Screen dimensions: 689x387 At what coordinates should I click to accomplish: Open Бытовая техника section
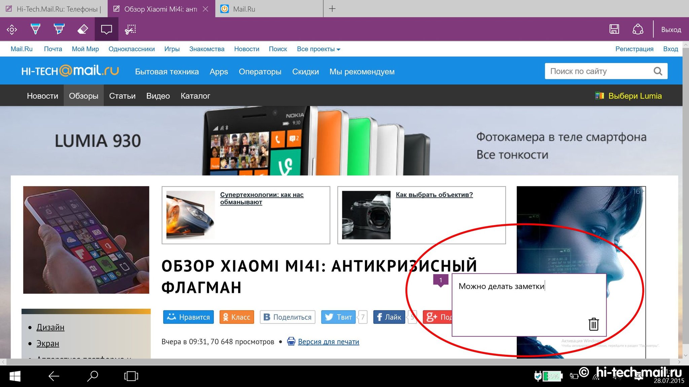pos(167,72)
